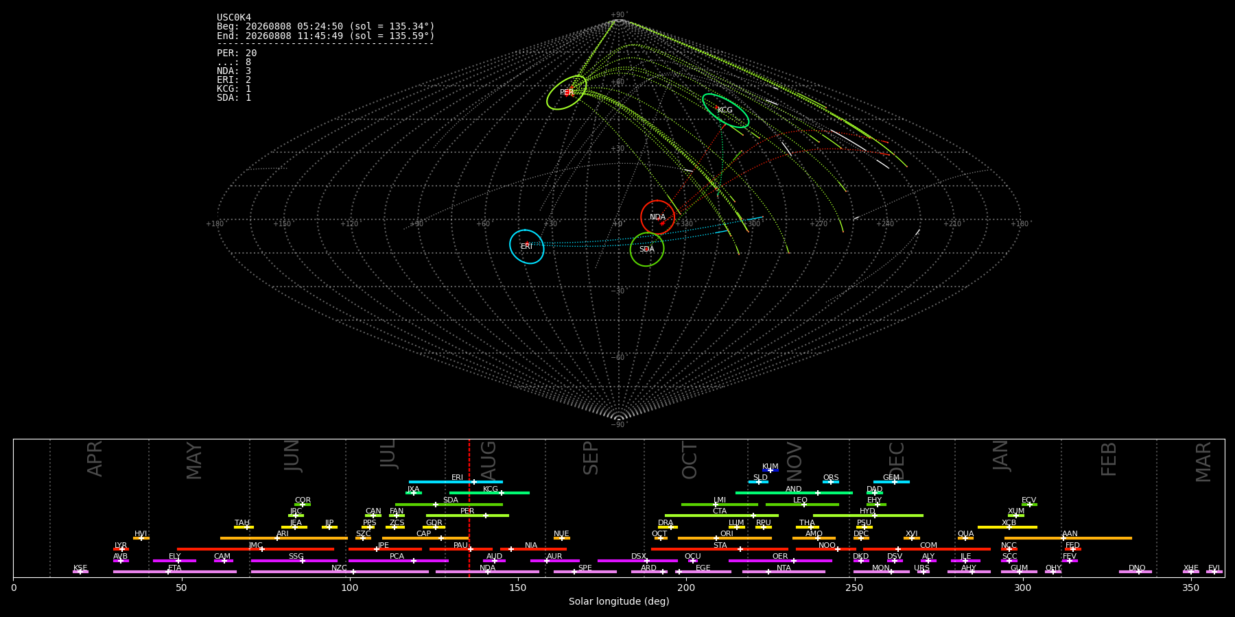Click the PER radiant circle on sky map
Screen dimensions: 1235x617
[x=567, y=93]
